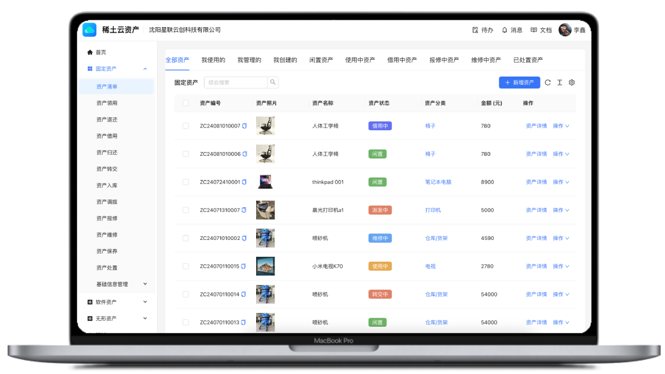Collapse the 固定资产 sidebar section
Image resolution: width=665 pixels, height=374 pixels.
(x=145, y=69)
